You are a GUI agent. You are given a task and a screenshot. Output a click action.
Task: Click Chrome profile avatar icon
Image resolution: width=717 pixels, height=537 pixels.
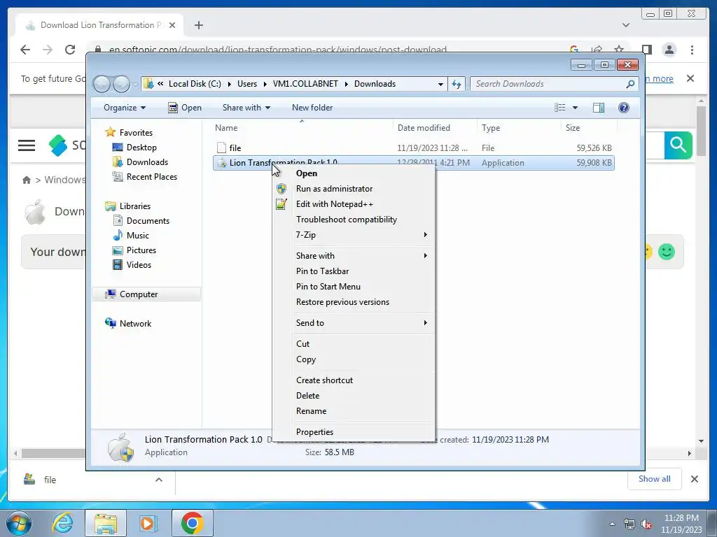click(x=669, y=50)
